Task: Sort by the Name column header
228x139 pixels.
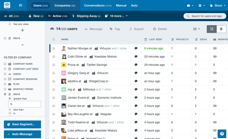Action: pyautogui.click(x=65, y=39)
